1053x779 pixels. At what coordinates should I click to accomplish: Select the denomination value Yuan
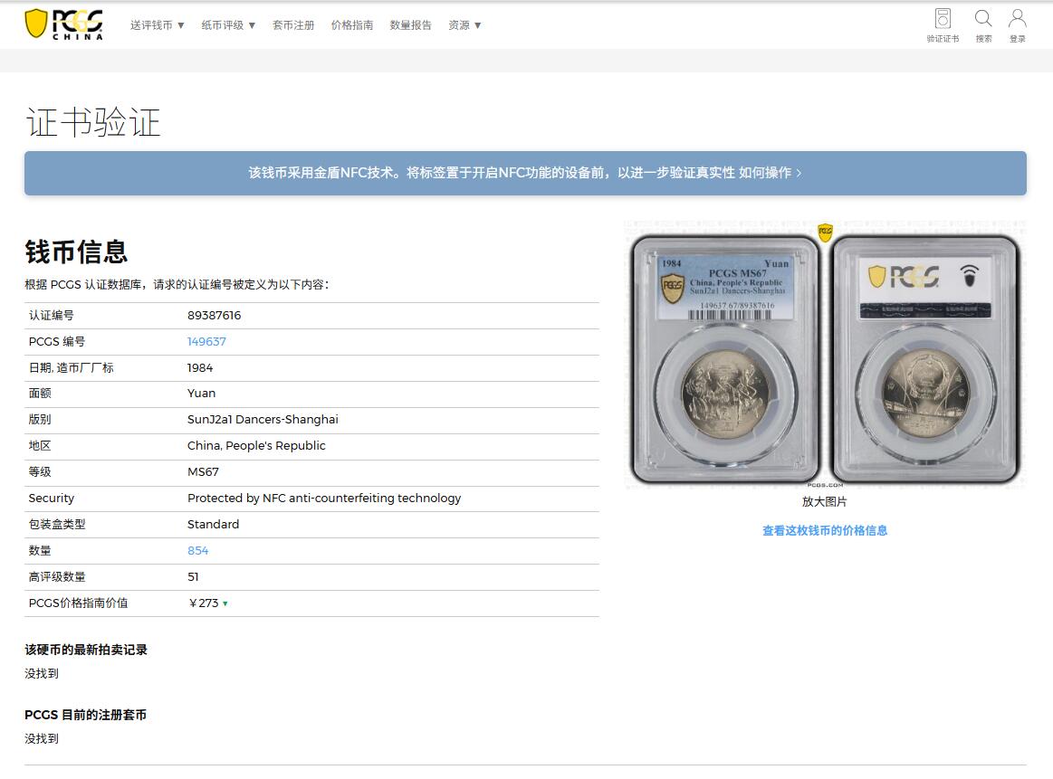[202, 394]
